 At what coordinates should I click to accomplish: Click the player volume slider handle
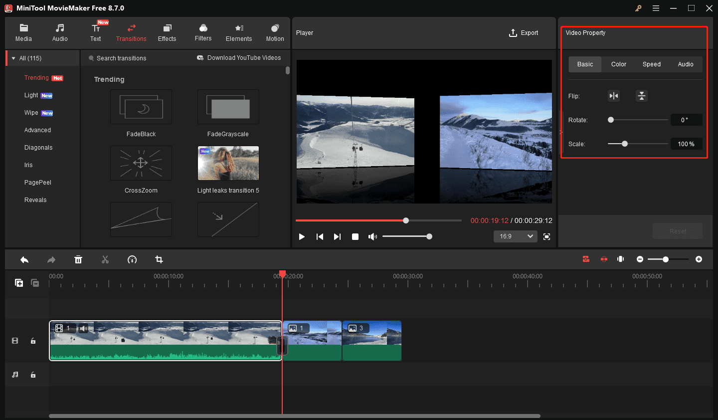pyautogui.click(x=429, y=236)
